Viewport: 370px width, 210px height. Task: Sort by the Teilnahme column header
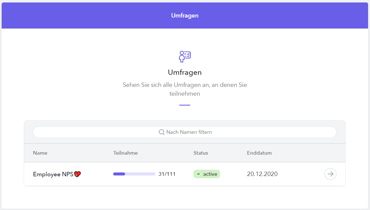(125, 153)
